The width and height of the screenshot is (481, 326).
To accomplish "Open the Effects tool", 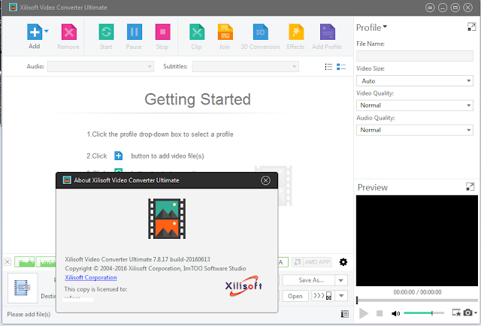I will click(x=296, y=32).
